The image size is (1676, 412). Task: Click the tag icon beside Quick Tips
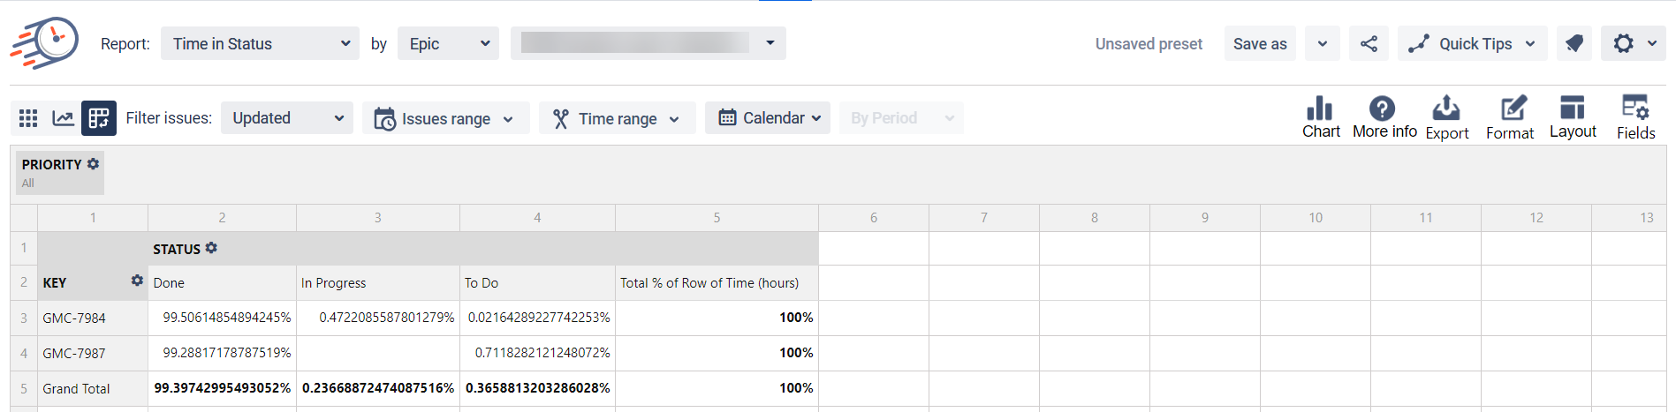[1574, 43]
